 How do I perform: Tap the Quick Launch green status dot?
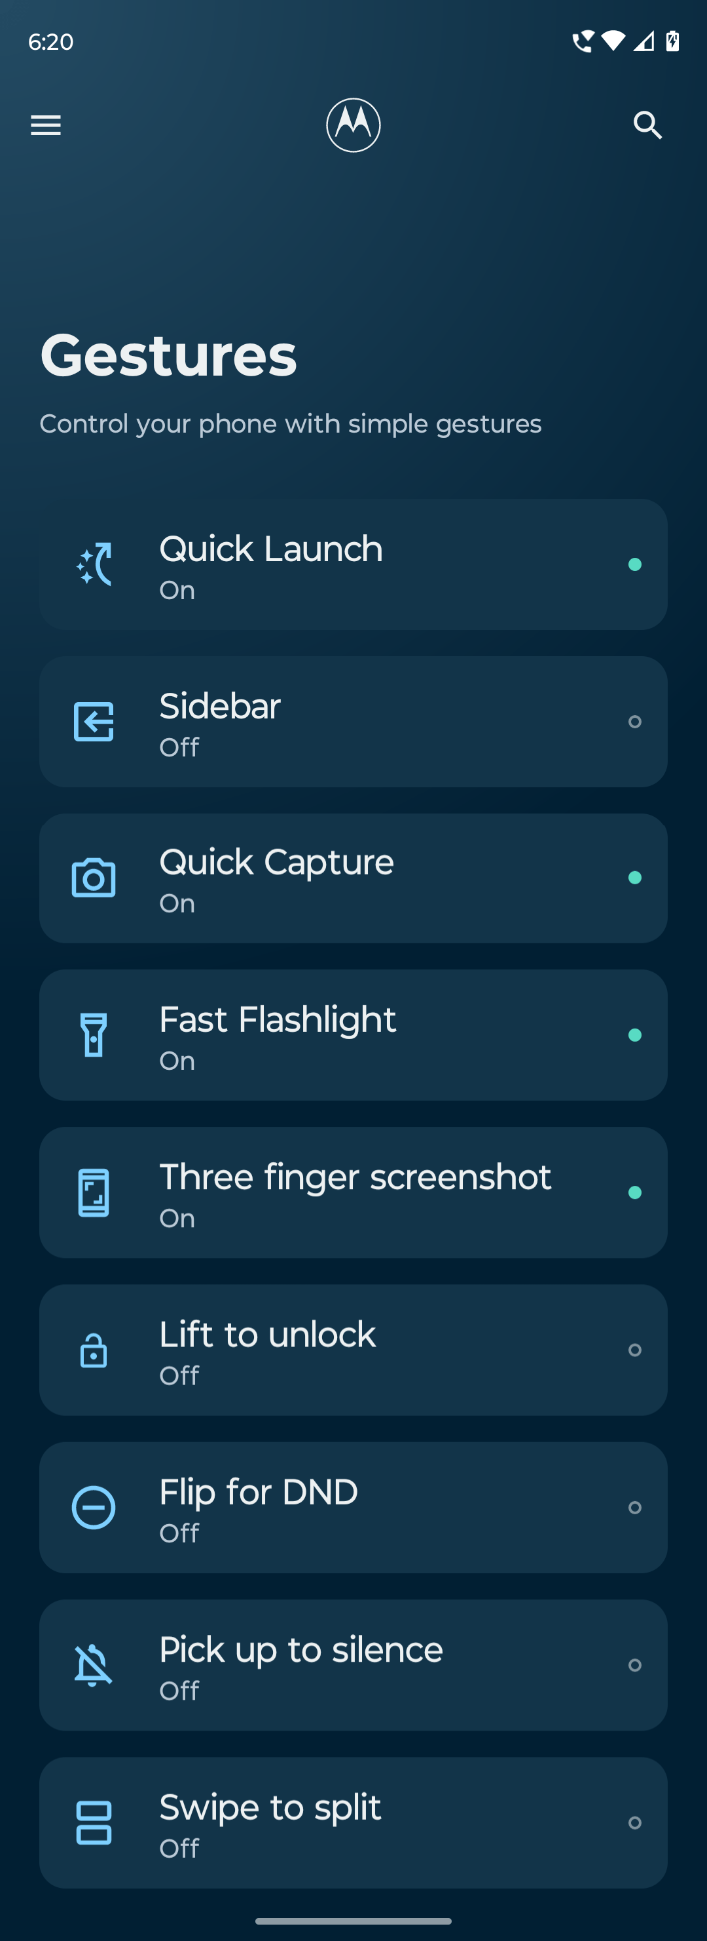[635, 564]
